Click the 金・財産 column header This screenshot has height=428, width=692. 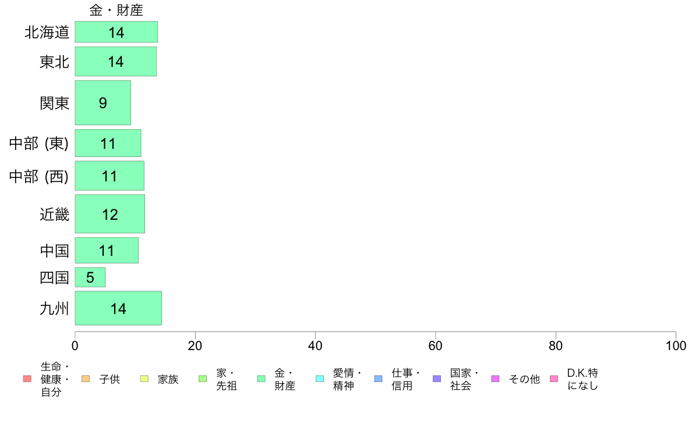[x=116, y=10]
